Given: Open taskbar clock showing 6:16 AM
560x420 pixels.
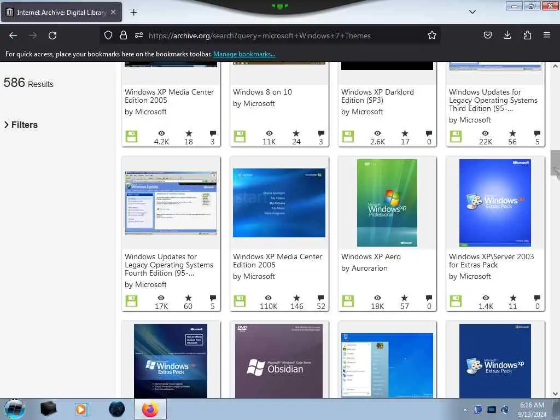Looking at the screenshot, I should tap(532, 410).
